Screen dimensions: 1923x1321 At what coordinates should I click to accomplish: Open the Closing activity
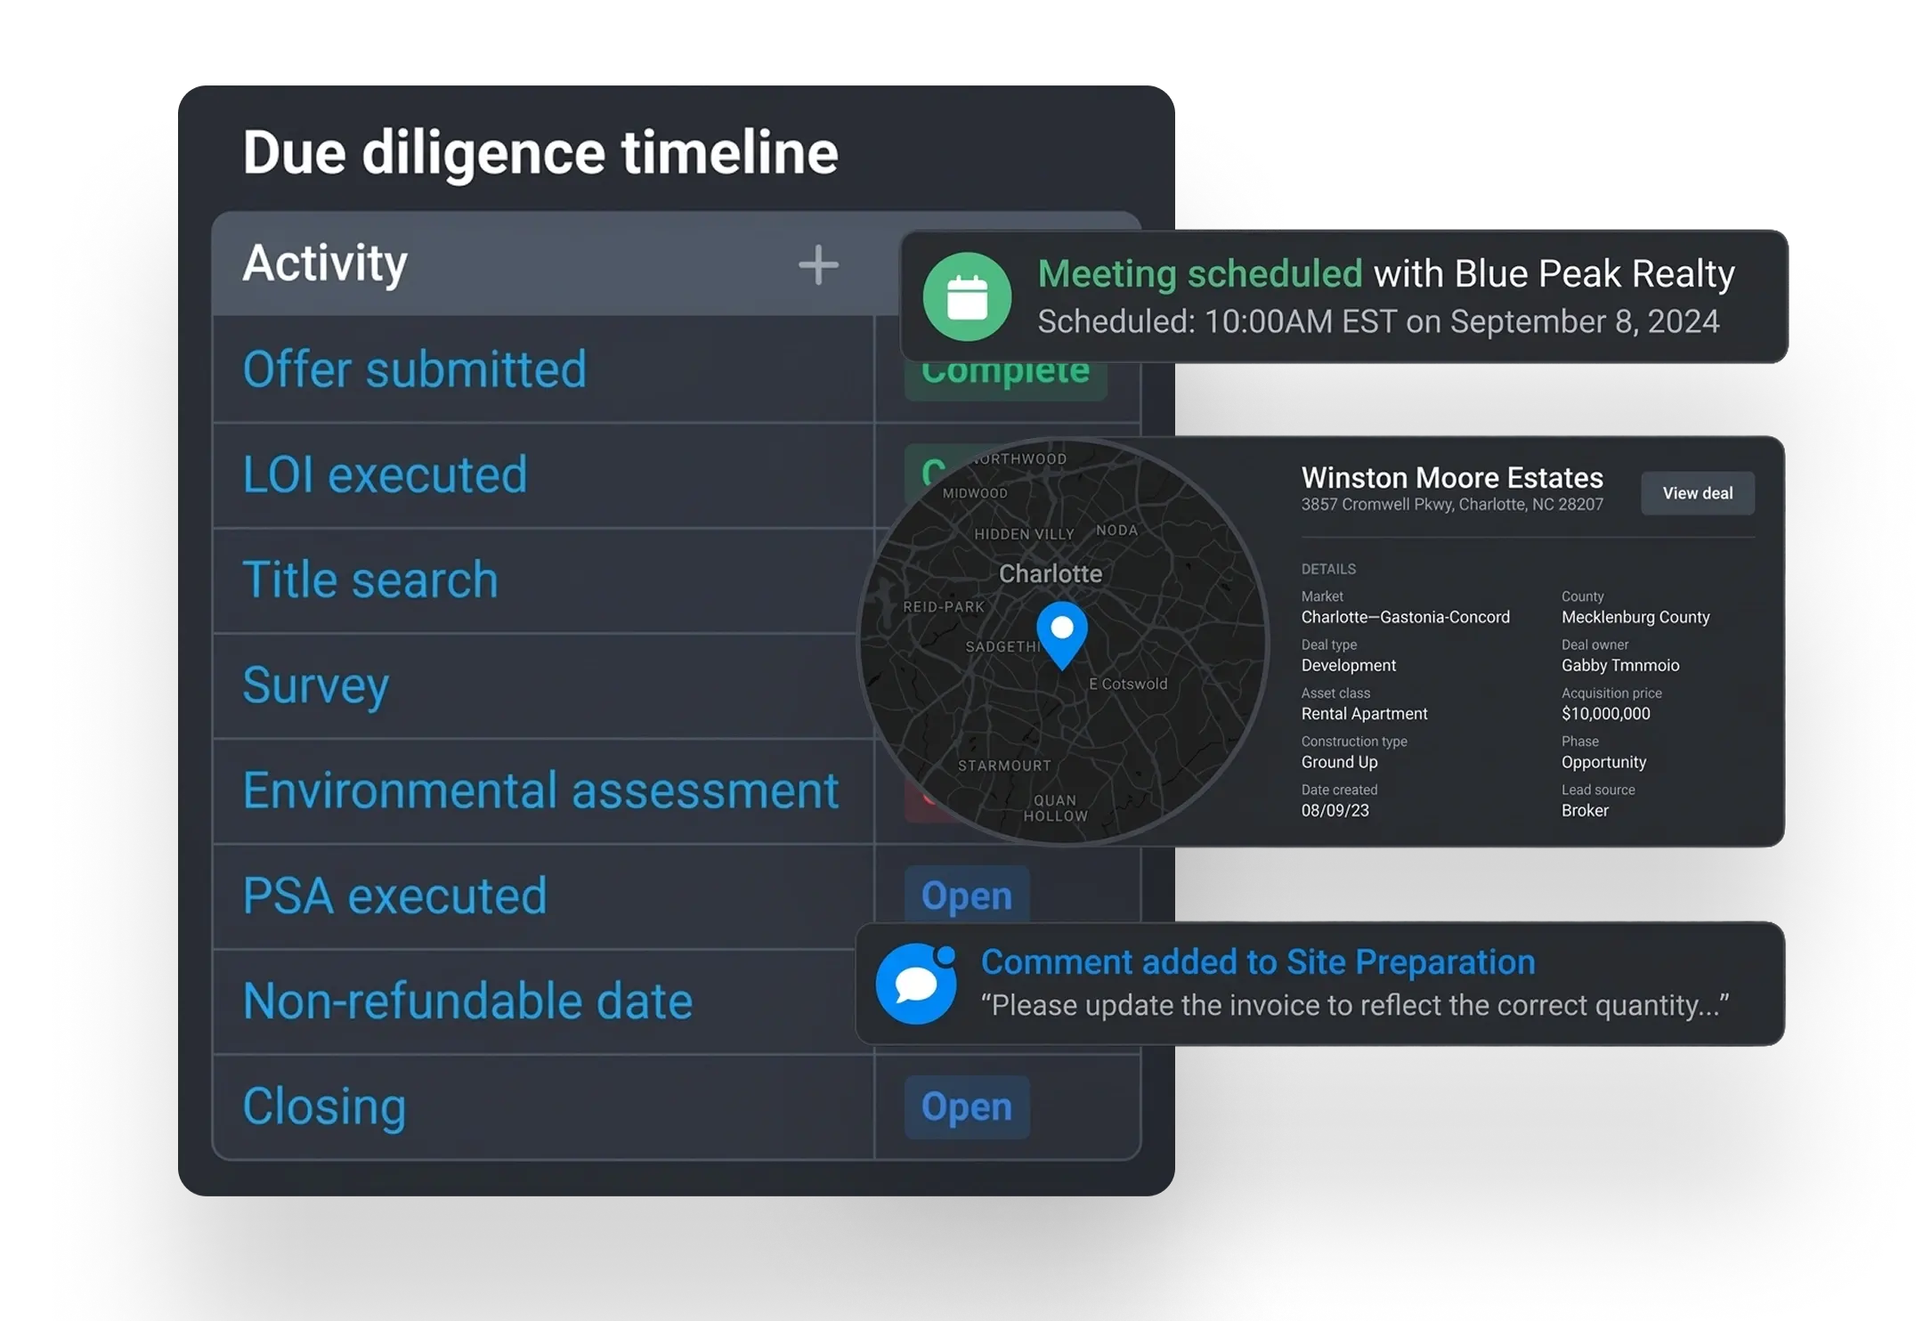pyautogui.click(x=324, y=1106)
